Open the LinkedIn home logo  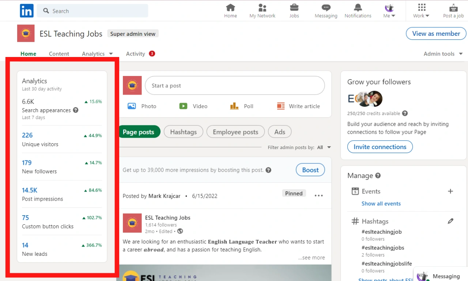pyautogui.click(x=27, y=11)
